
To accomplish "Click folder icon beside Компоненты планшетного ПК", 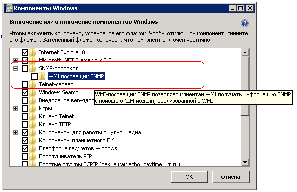I will point(33,140).
